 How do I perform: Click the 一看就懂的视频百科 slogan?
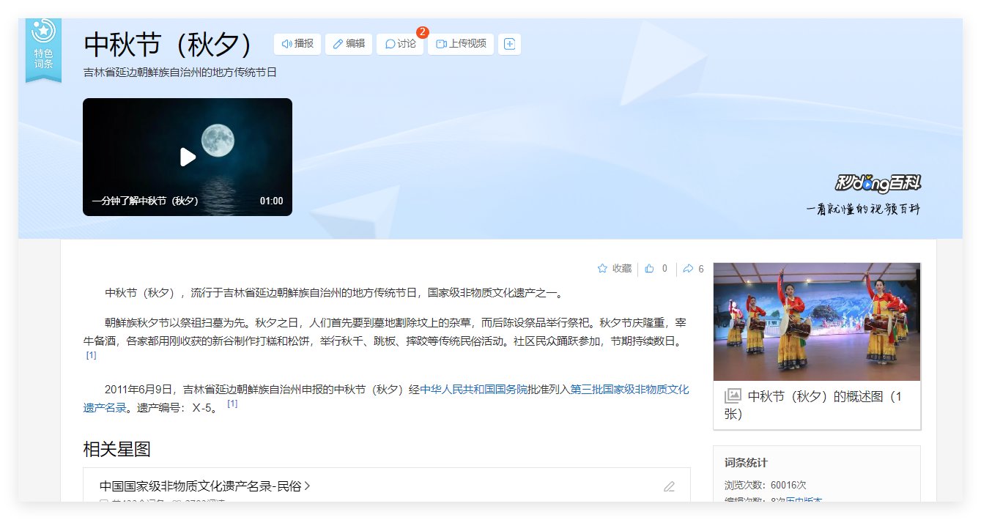coord(863,209)
